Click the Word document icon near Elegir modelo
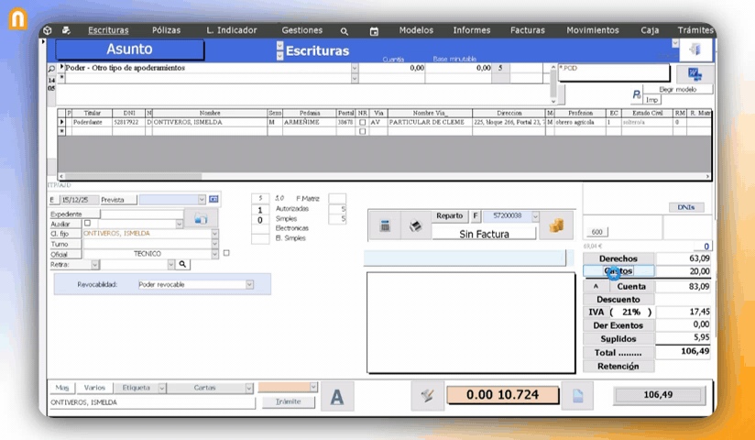 point(694,74)
